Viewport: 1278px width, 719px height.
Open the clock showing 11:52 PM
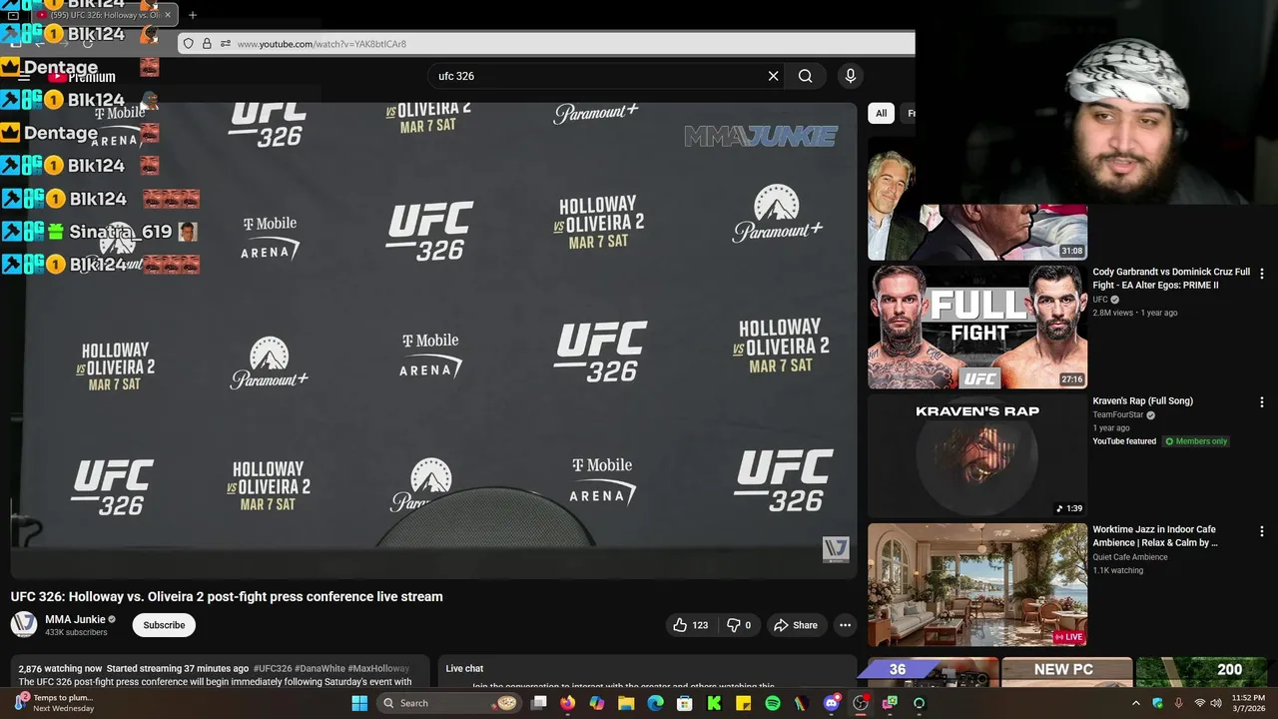(x=1248, y=703)
